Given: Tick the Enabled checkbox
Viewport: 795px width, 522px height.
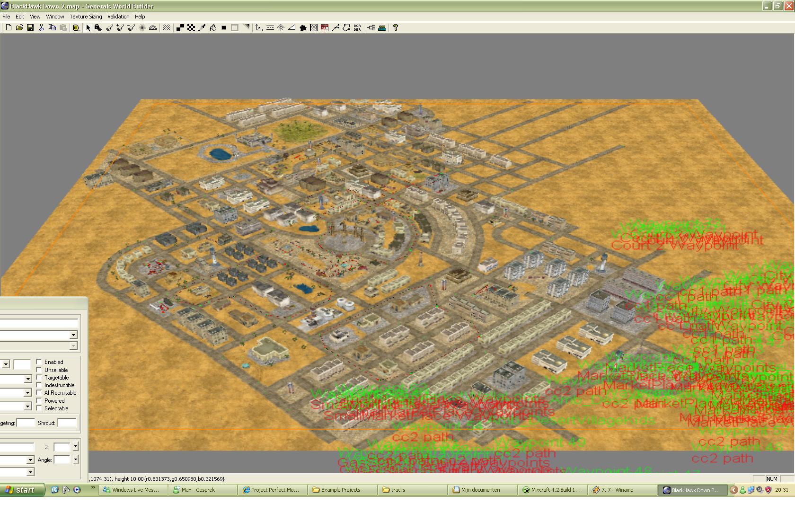Looking at the screenshot, I should (39, 362).
